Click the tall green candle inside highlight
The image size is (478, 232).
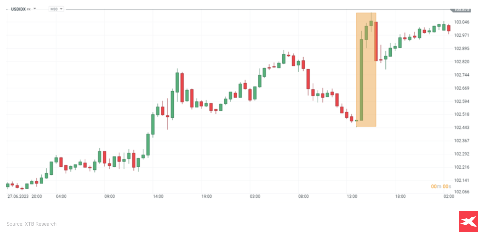(x=361, y=80)
